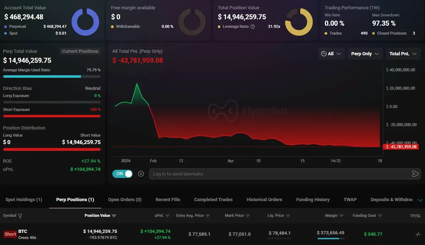The height and width of the screenshot is (245, 425).
Task: Click the Symbol column header
Action: (10, 215)
